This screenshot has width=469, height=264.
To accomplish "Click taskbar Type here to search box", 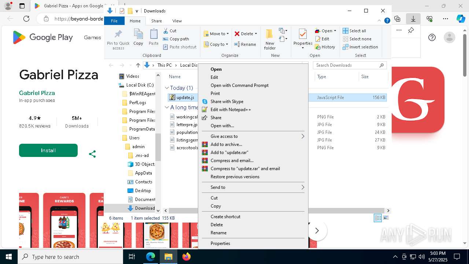I will click(x=70, y=257).
